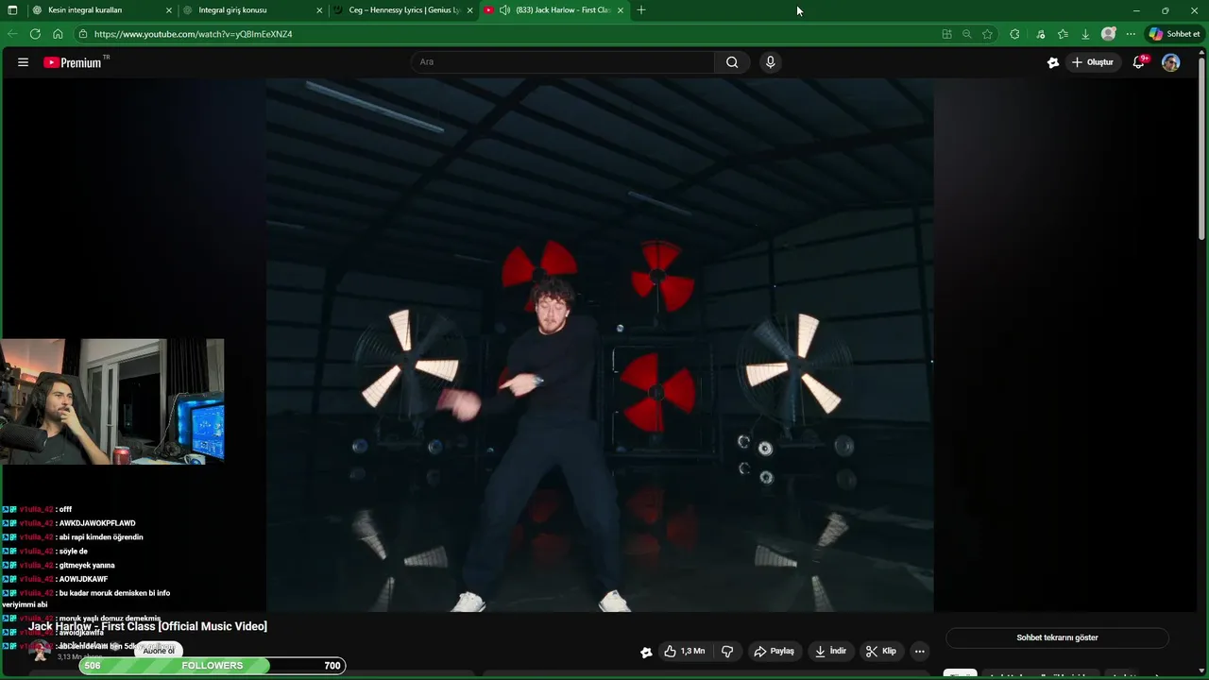
Task: Dislike the video thumbs down
Action: click(x=727, y=651)
